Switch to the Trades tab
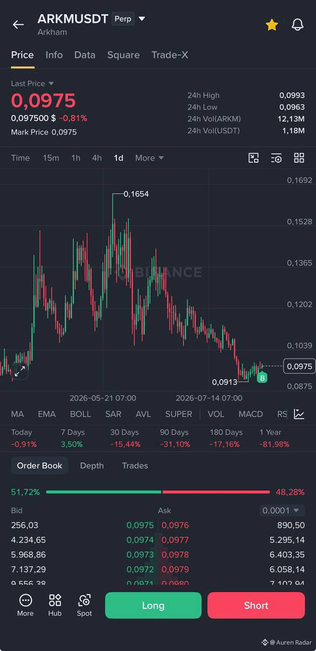This screenshot has width=316, height=651. pos(135,465)
